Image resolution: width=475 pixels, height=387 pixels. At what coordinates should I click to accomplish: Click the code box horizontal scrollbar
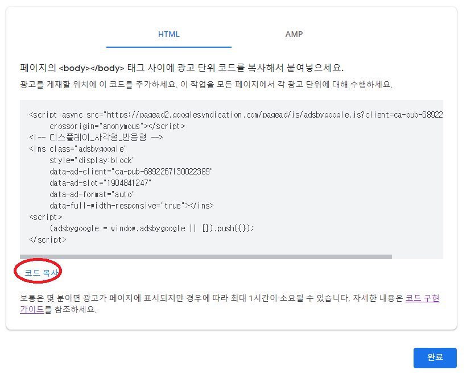(x=206, y=257)
